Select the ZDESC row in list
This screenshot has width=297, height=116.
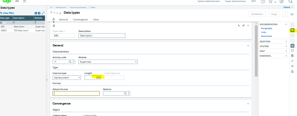pos(5,30)
